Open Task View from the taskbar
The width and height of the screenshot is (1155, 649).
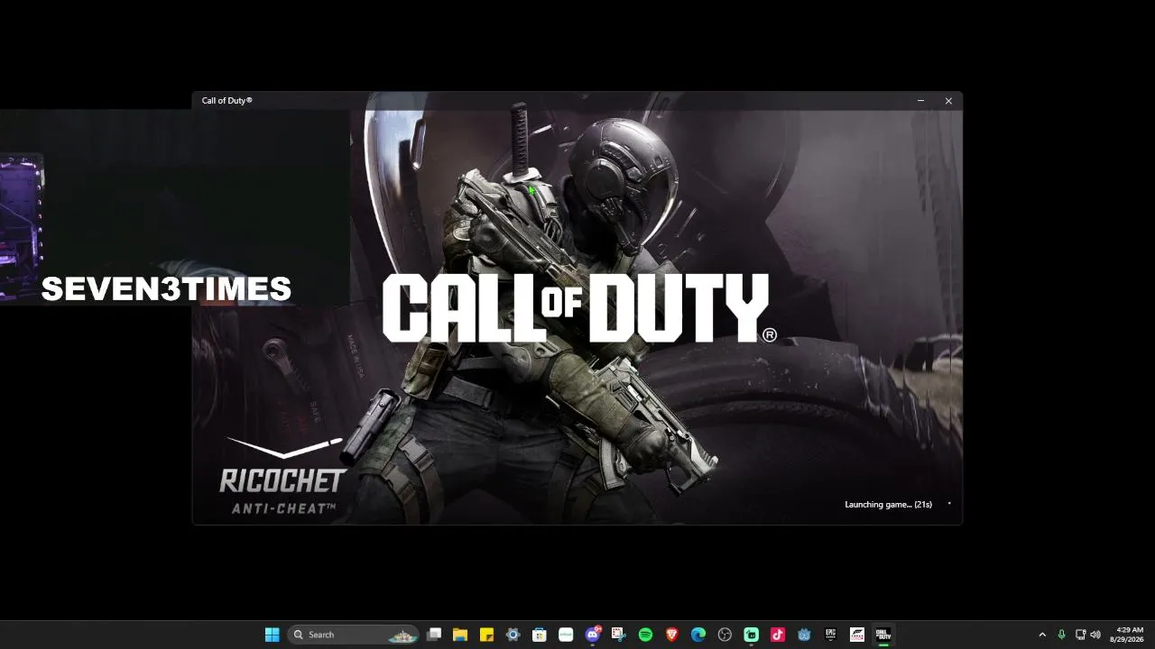pyautogui.click(x=434, y=635)
